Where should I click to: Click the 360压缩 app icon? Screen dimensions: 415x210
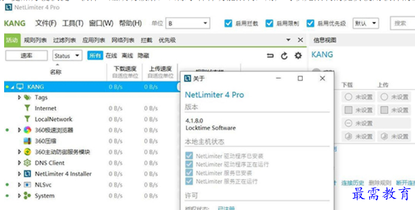(27, 141)
